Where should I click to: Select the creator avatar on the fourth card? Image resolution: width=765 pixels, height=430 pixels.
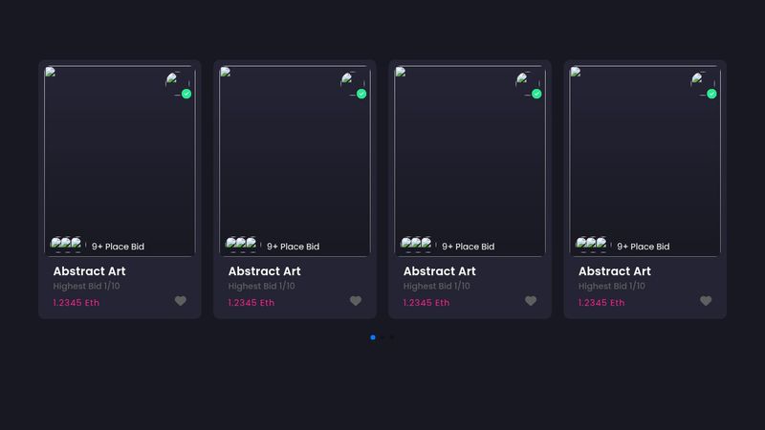[701, 84]
